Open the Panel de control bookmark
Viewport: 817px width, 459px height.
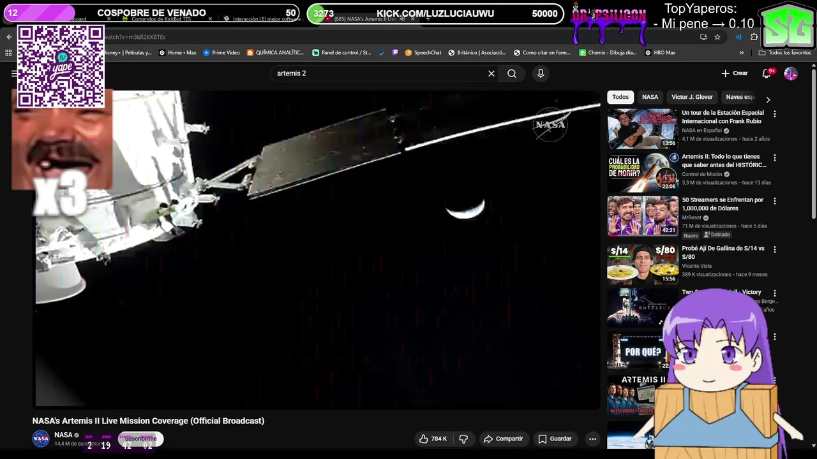pos(341,53)
